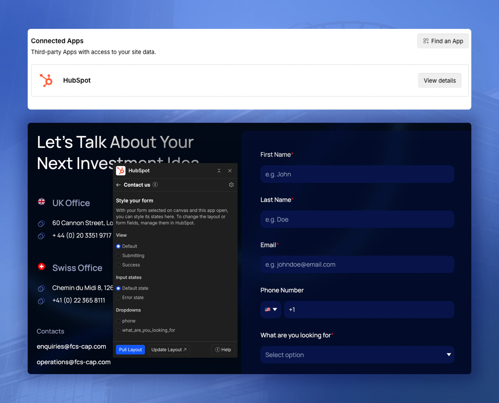This screenshot has height=403, width=499.
Task: Click the Swiss Office heading
Action: tap(77, 268)
